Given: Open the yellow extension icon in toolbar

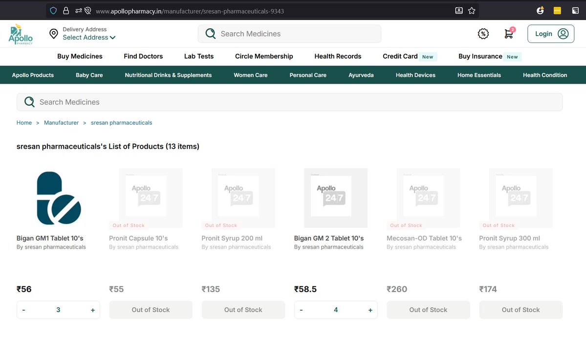Looking at the screenshot, I should pos(557,10).
